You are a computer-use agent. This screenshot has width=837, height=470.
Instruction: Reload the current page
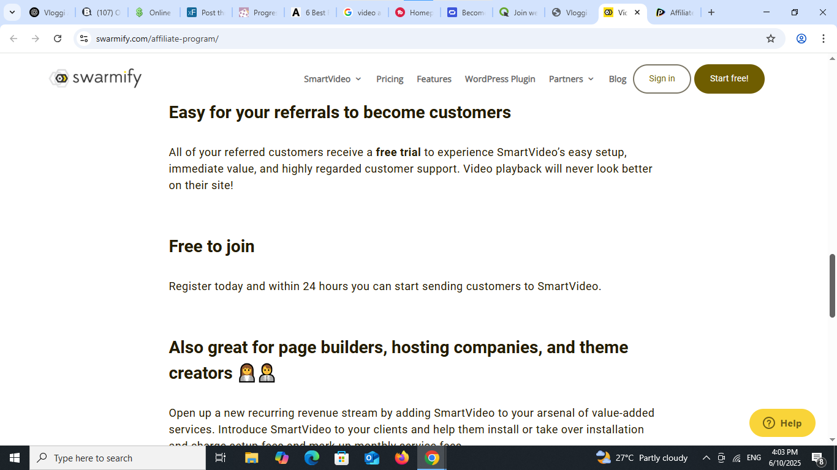point(58,39)
